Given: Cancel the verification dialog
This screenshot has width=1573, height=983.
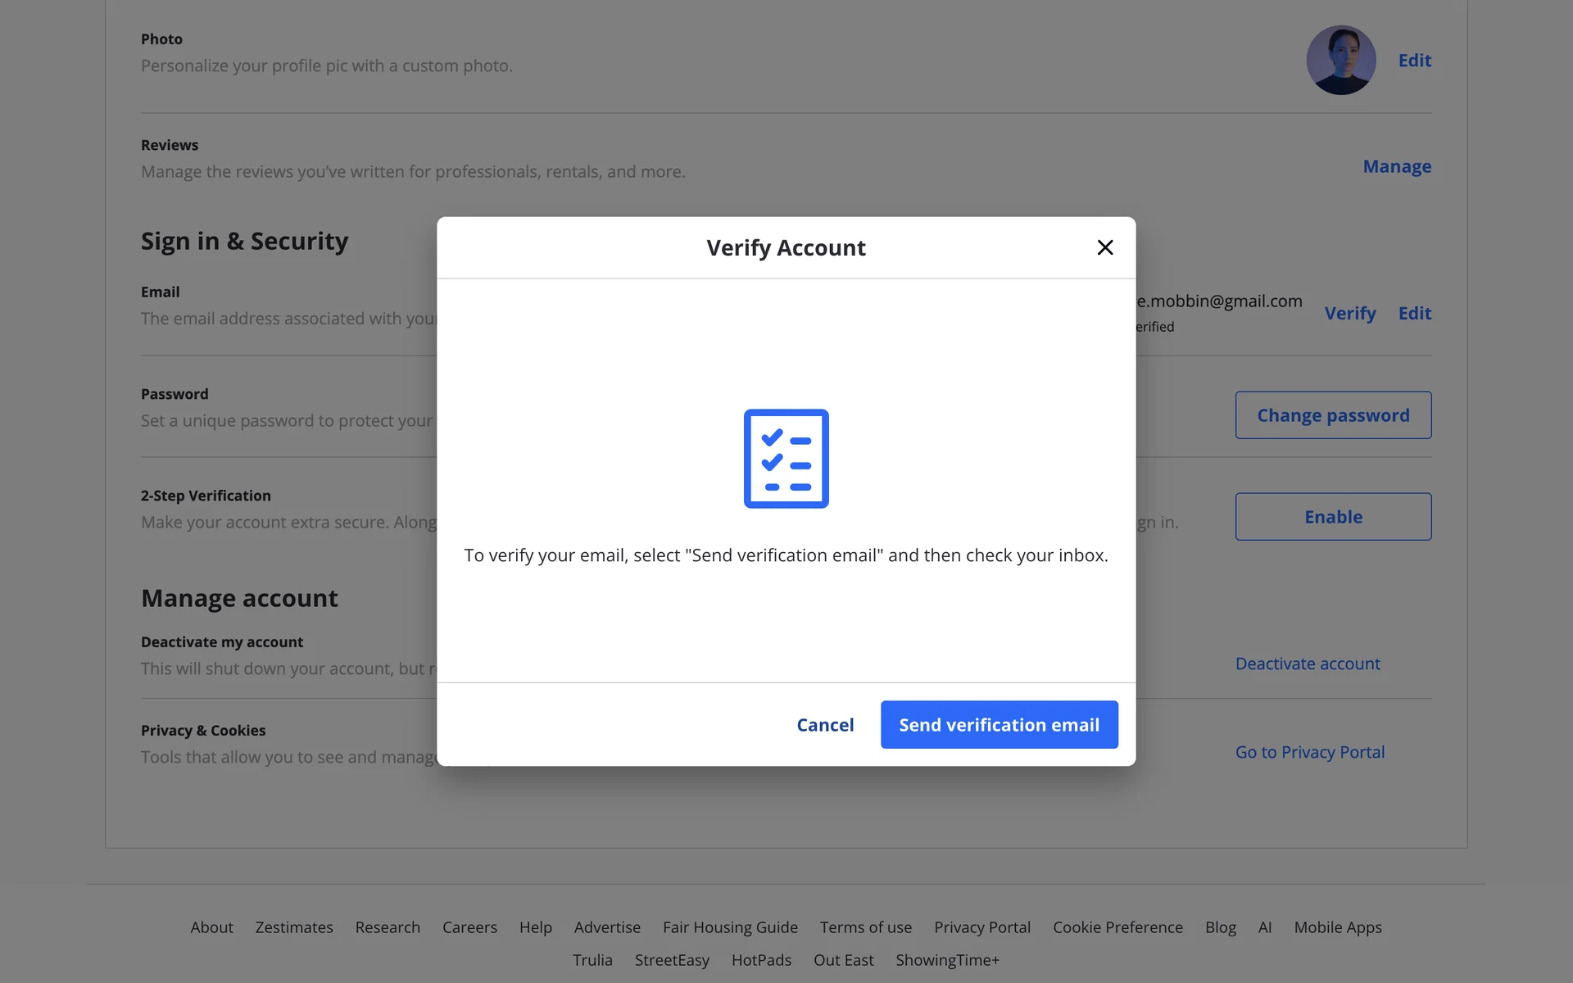Looking at the screenshot, I should [x=825, y=724].
